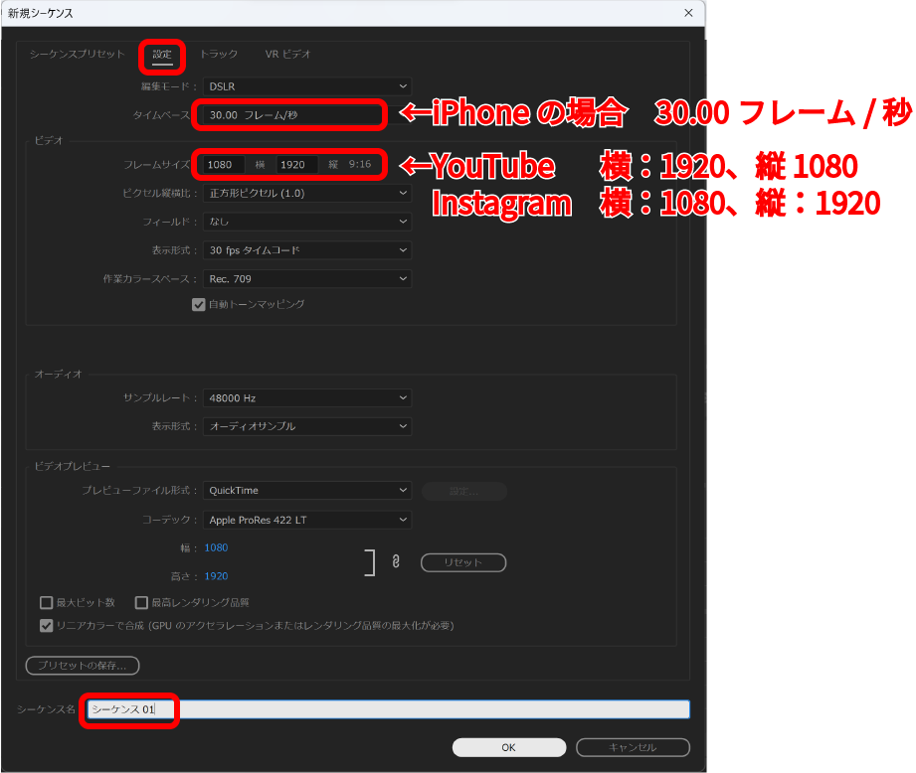
Task: Open the VR ビデオ tab
Action: click(x=287, y=54)
